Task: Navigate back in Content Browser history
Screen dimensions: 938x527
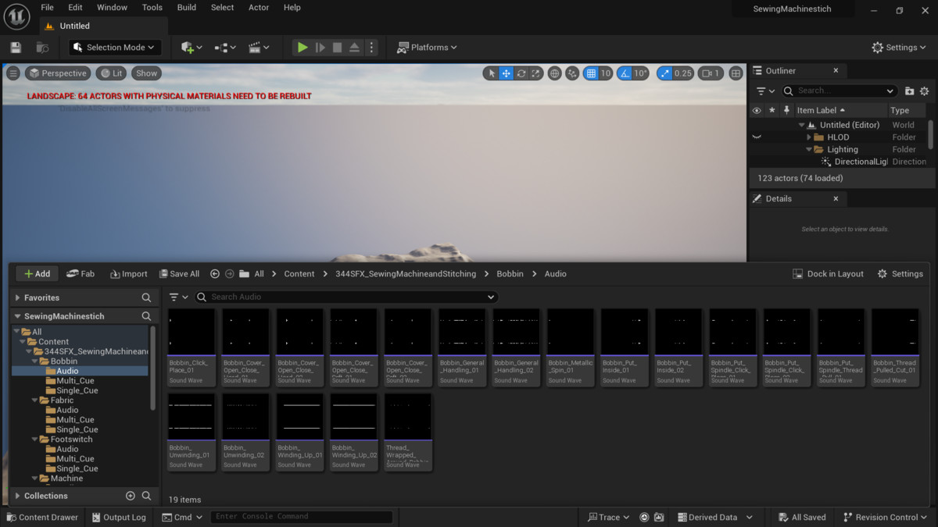Action: pos(215,274)
